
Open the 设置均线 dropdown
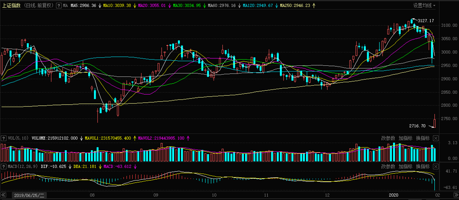424,5
